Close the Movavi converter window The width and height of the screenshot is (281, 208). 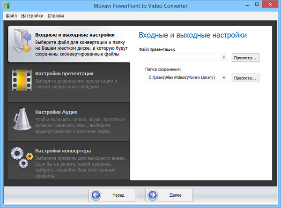pyautogui.click(x=271, y=5)
